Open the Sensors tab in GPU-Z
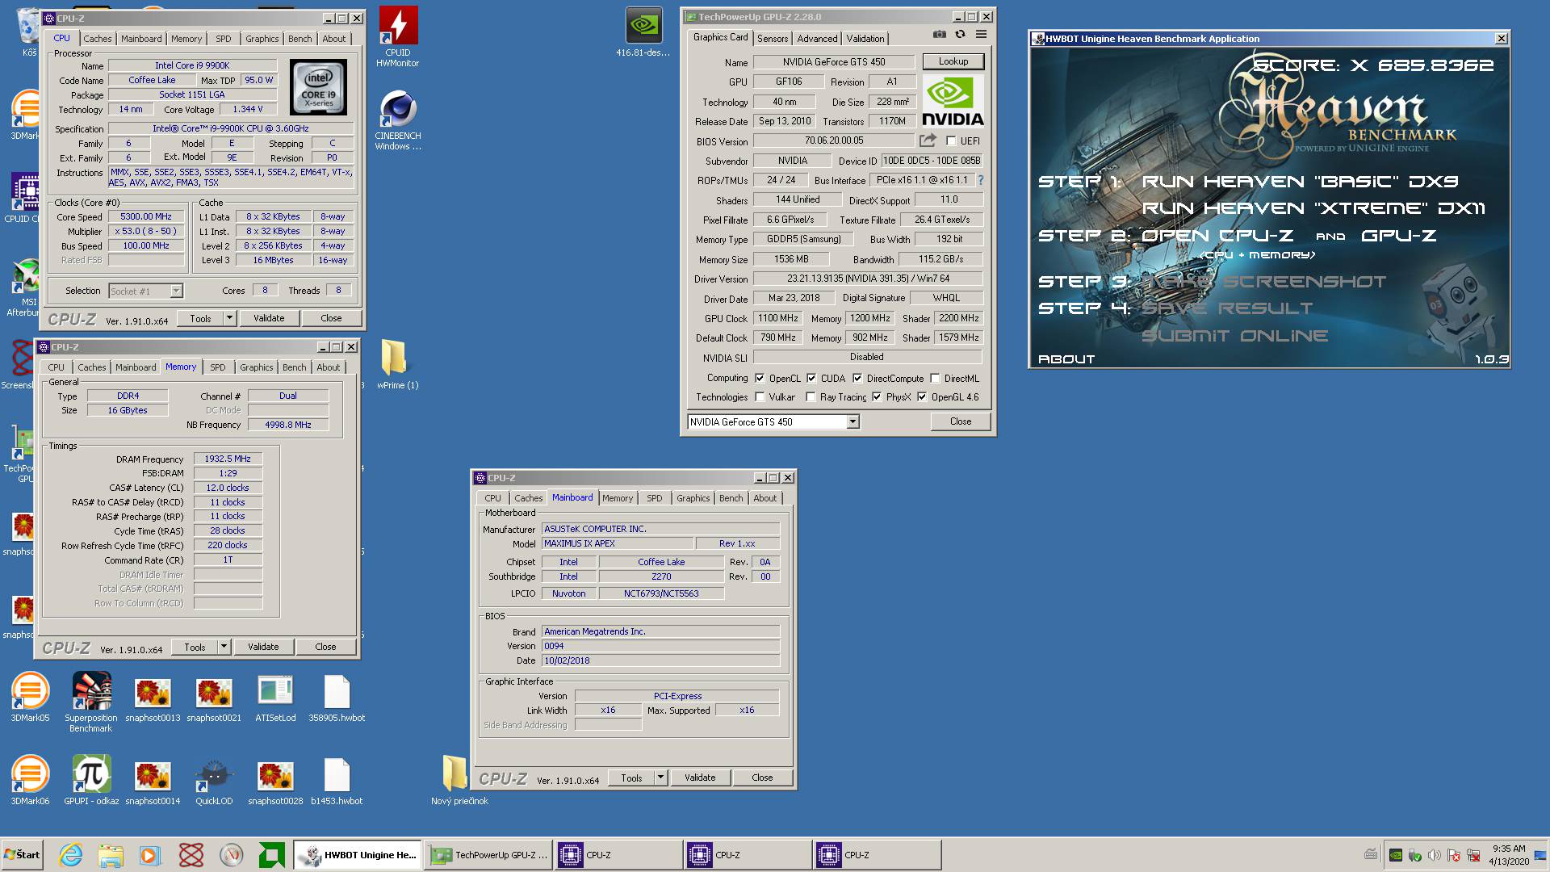This screenshot has height=872, width=1550. pos(773,39)
